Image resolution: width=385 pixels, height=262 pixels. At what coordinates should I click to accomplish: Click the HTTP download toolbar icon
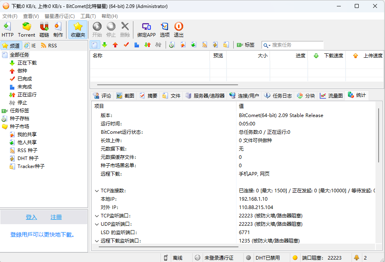[x=7, y=30]
